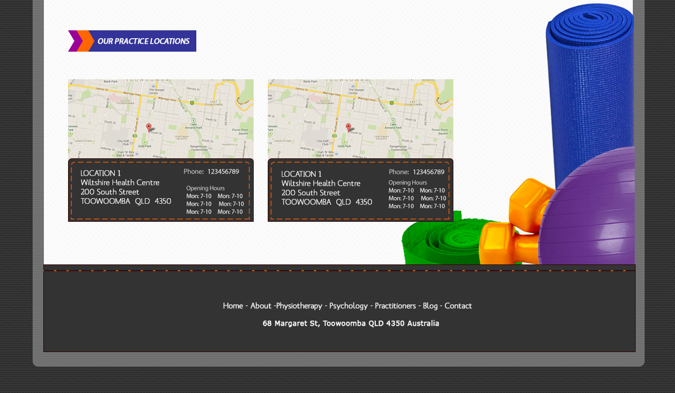This screenshot has height=393, width=675.
Task: Select the Location 1 map thumbnail
Action: (160, 118)
